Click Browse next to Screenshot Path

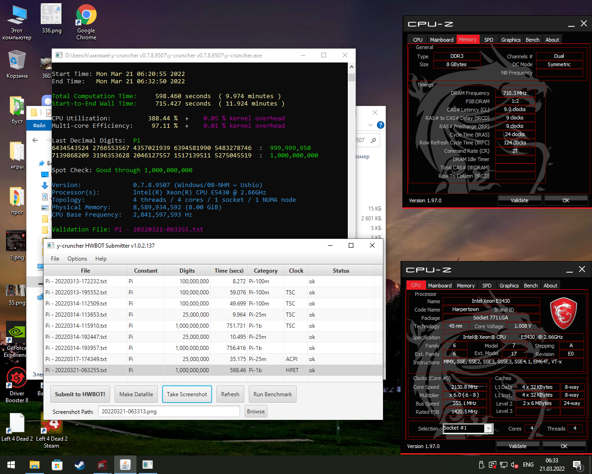(256, 412)
